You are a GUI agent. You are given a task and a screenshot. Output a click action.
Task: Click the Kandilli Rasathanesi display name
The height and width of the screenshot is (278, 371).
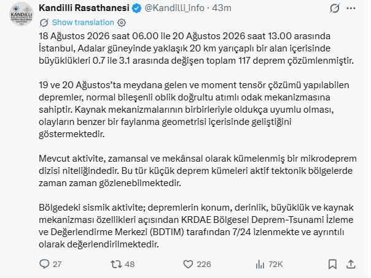coord(84,8)
